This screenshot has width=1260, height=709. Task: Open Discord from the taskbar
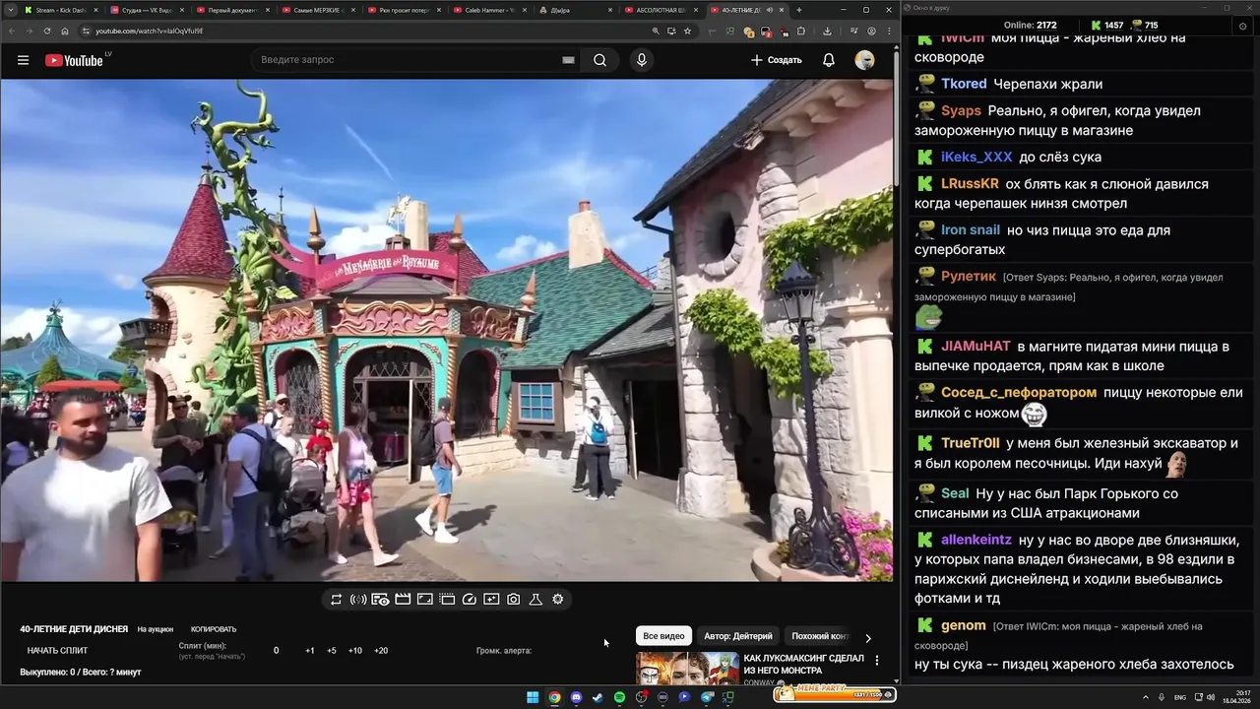[576, 697]
